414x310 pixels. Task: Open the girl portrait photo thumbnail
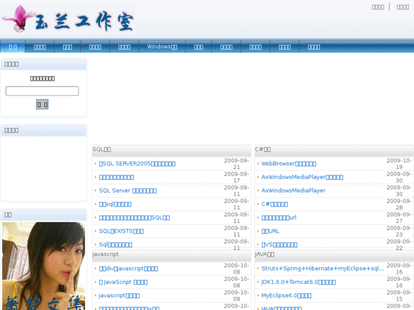coord(44,266)
